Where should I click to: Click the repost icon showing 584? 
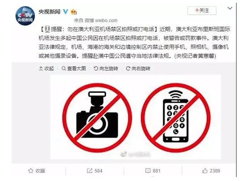[x=90, y=171]
